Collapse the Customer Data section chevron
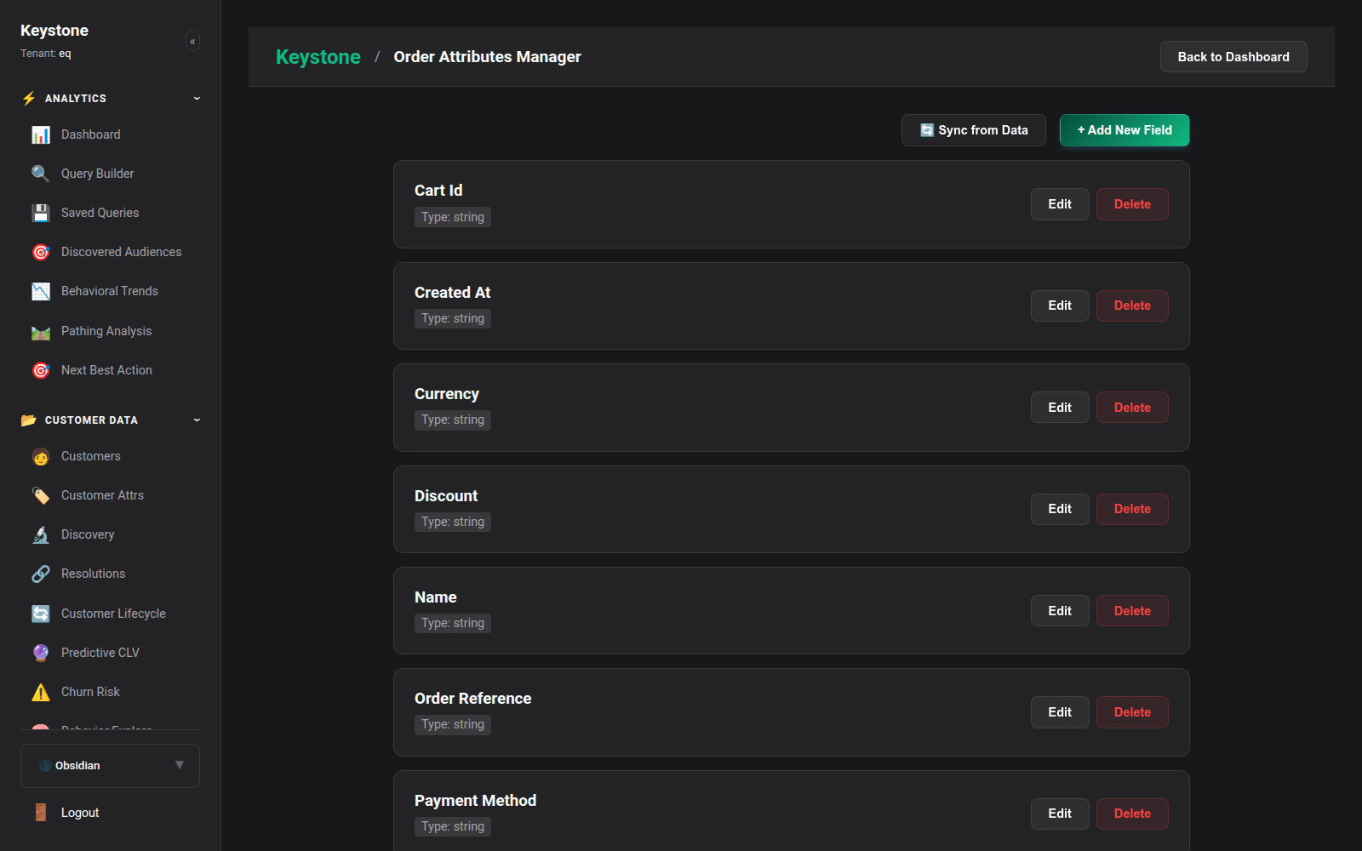This screenshot has width=1362, height=851. click(x=197, y=420)
